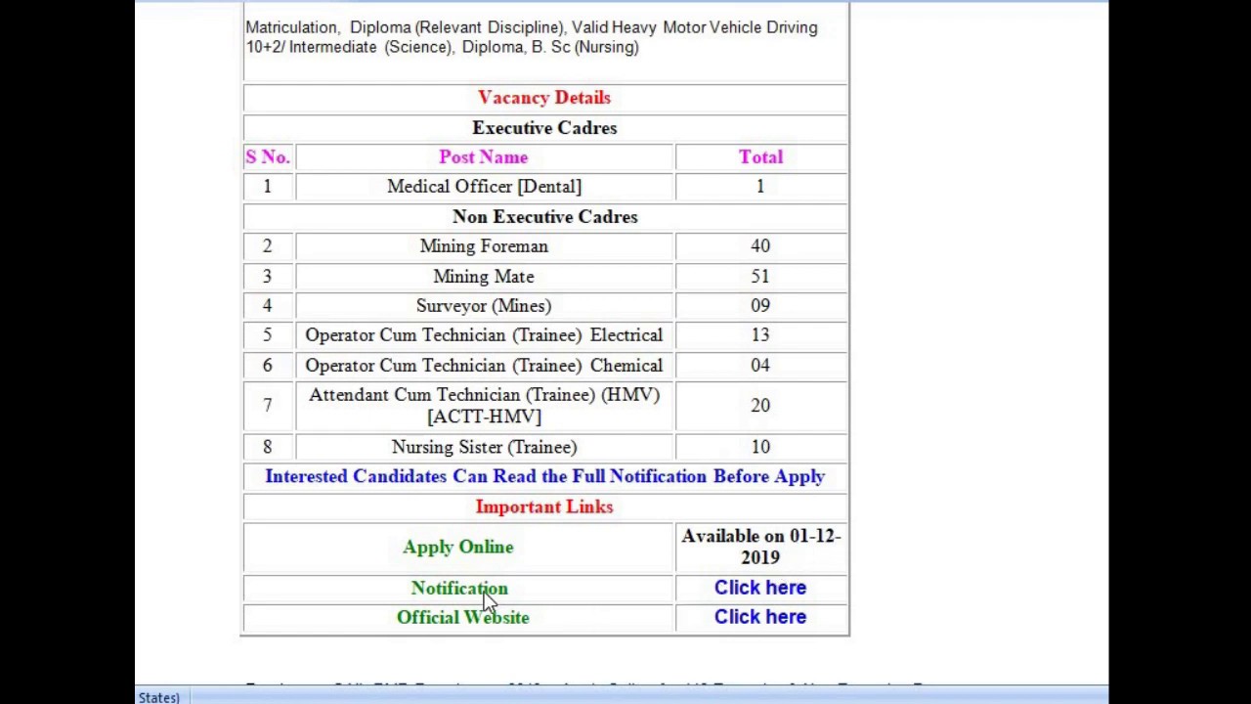The width and height of the screenshot is (1251, 704).
Task: Select Attendant Cum Technician (HMV) cell
Action: [484, 406]
